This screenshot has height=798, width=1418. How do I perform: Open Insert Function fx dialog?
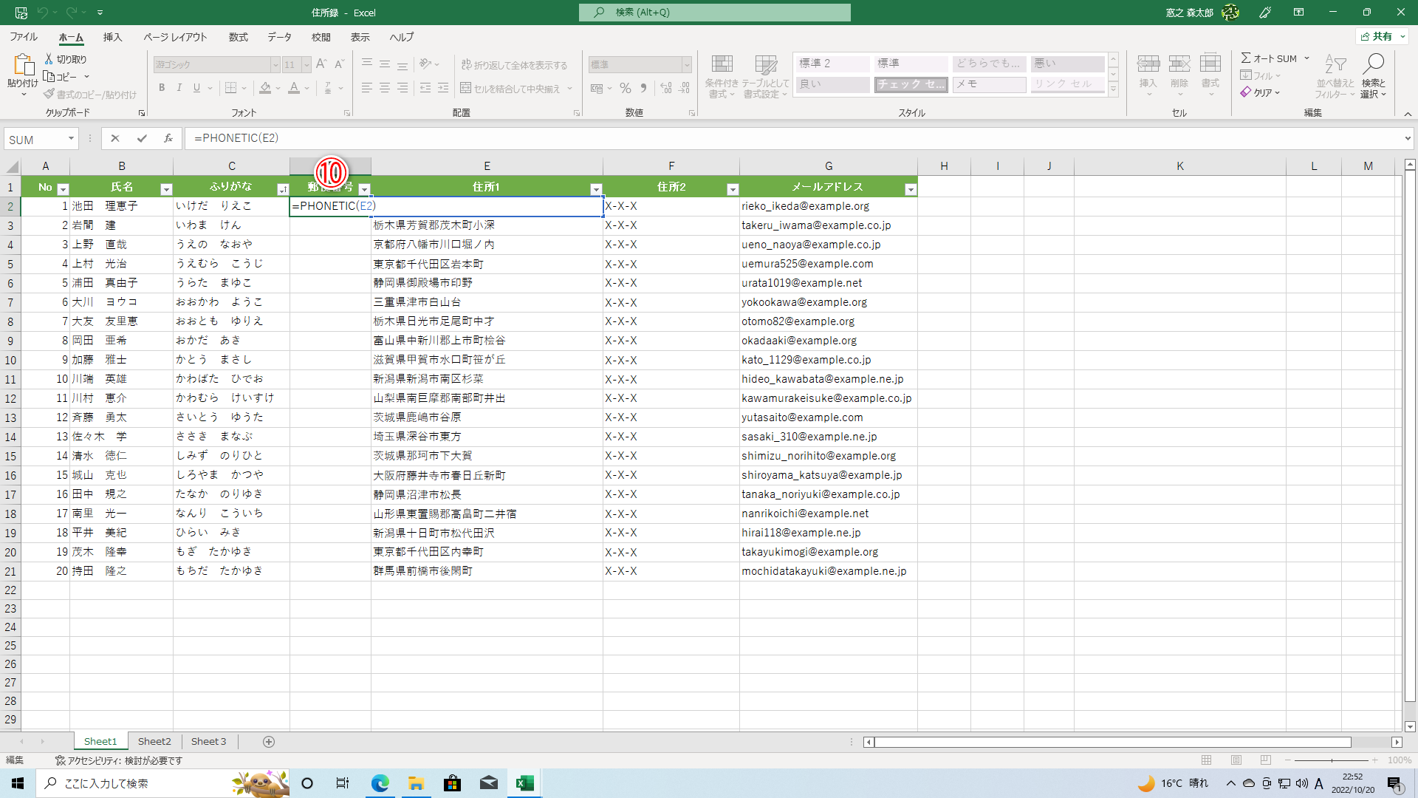pos(168,138)
